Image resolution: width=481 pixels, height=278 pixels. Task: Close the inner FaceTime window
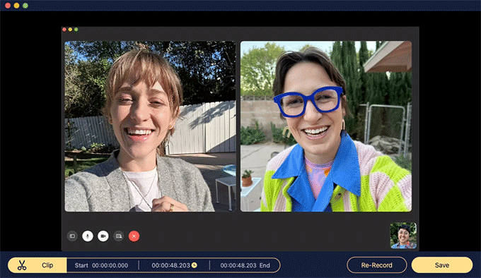point(64,30)
